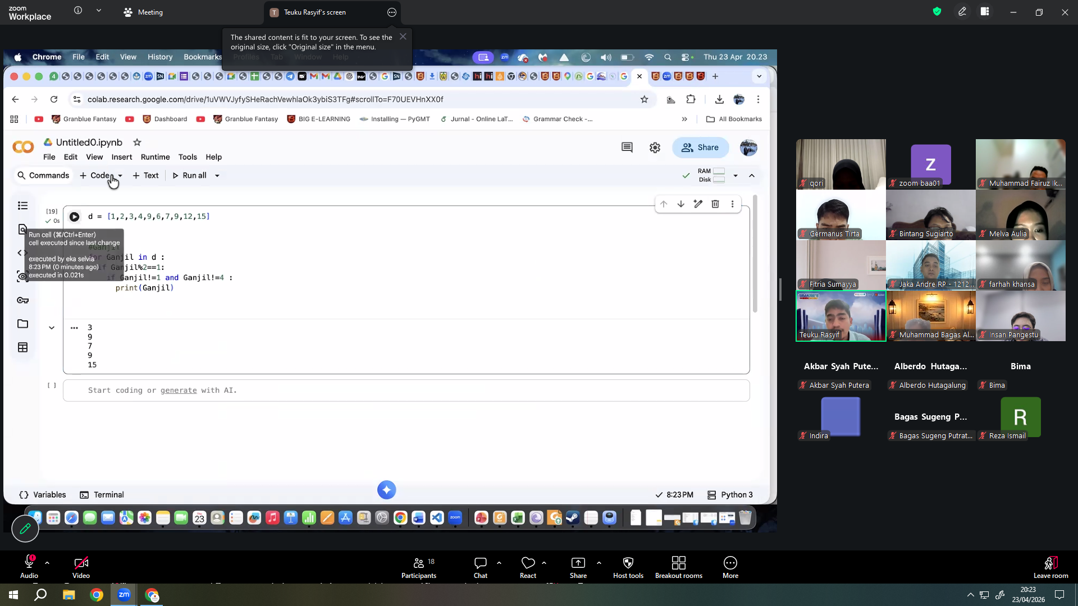This screenshot has width=1078, height=606.
Task: Dismiss the shared content tooltip
Action: 403,36
